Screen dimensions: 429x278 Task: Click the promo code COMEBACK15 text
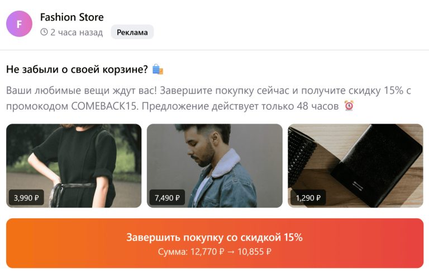104,106
